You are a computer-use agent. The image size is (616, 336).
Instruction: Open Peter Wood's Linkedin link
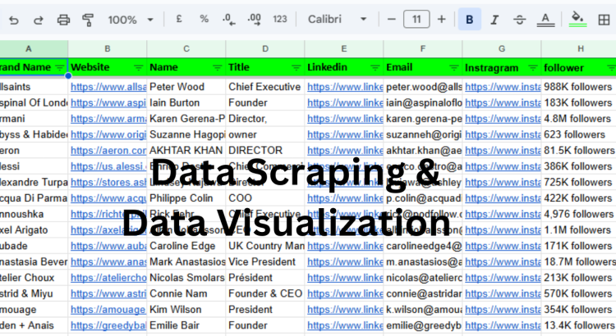point(345,87)
